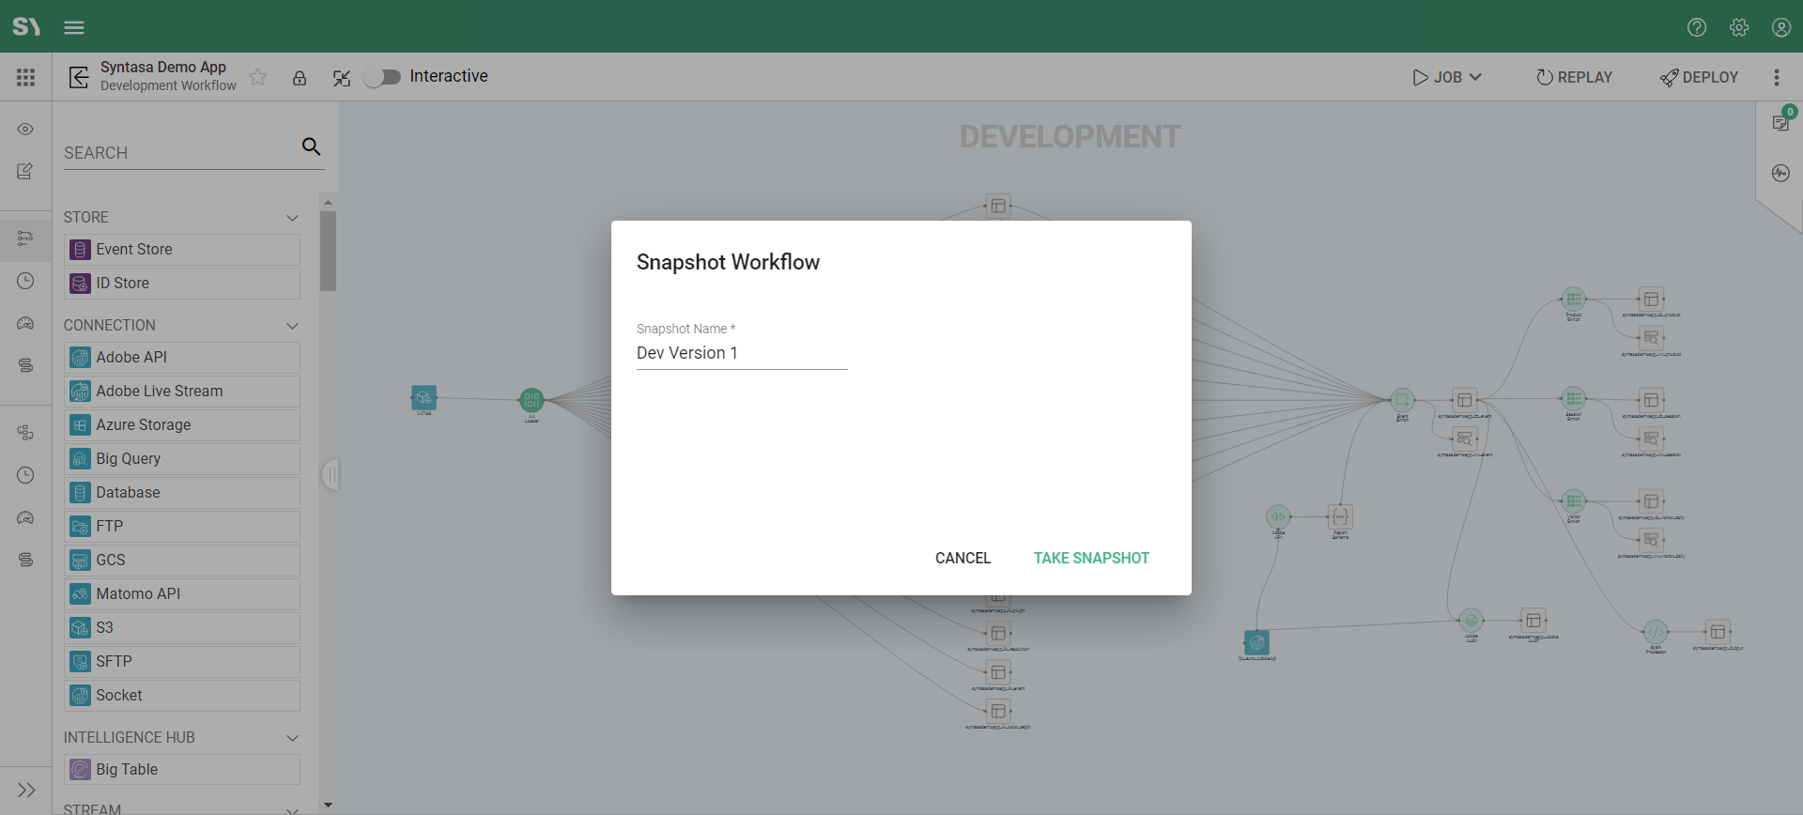Screen dimensions: 1803x815
Task: Cancel the Snapshot Workflow dialog
Action: [x=963, y=558]
